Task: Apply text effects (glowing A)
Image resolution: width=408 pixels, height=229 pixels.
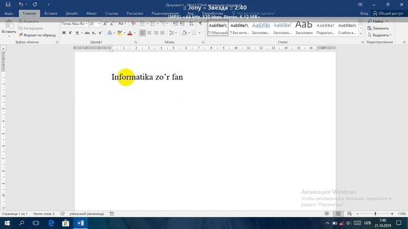Action: 110,33
